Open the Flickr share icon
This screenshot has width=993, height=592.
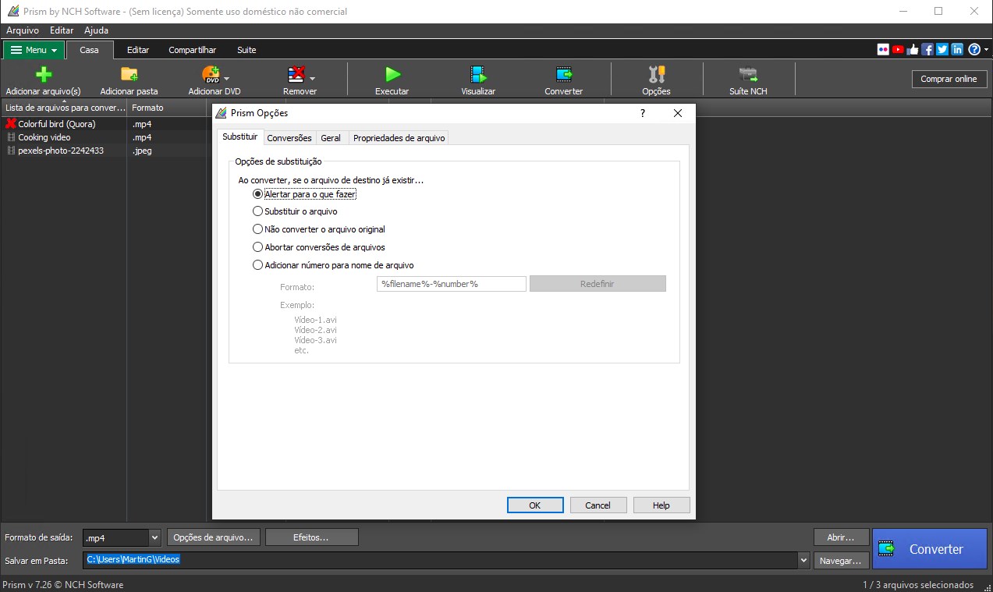pyautogui.click(x=883, y=49)
